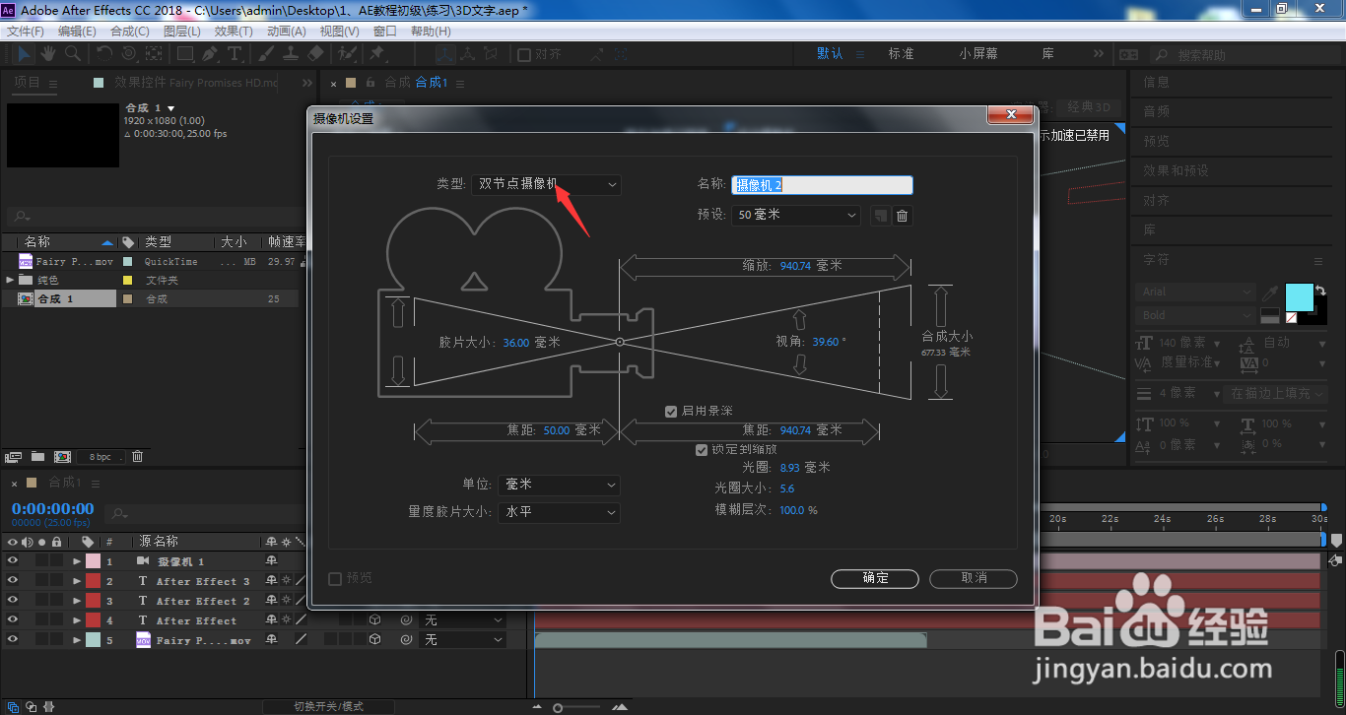Hide layer 4 After Effect eye
Viewport: 1346px width, 715px height.
tap(13, 620)
